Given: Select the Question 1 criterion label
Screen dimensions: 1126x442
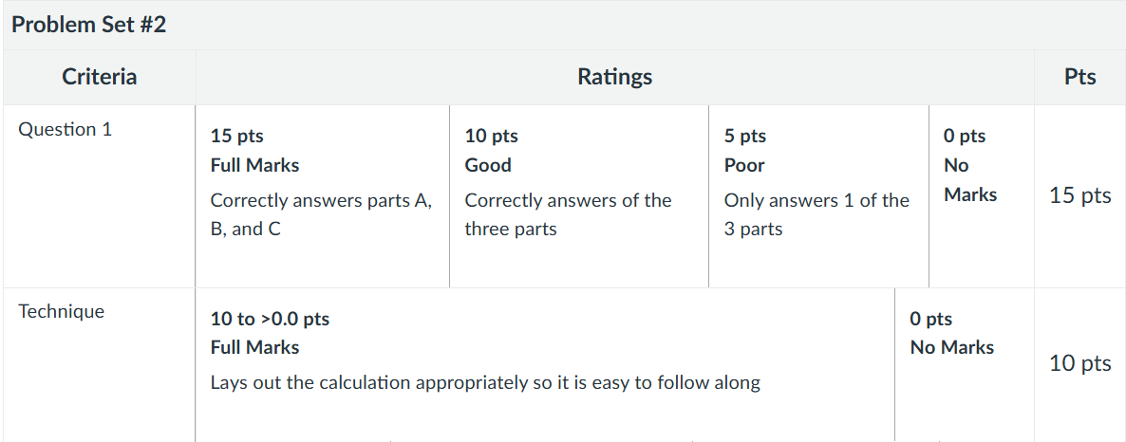Looking at the screenshot, I should (66, 129).
